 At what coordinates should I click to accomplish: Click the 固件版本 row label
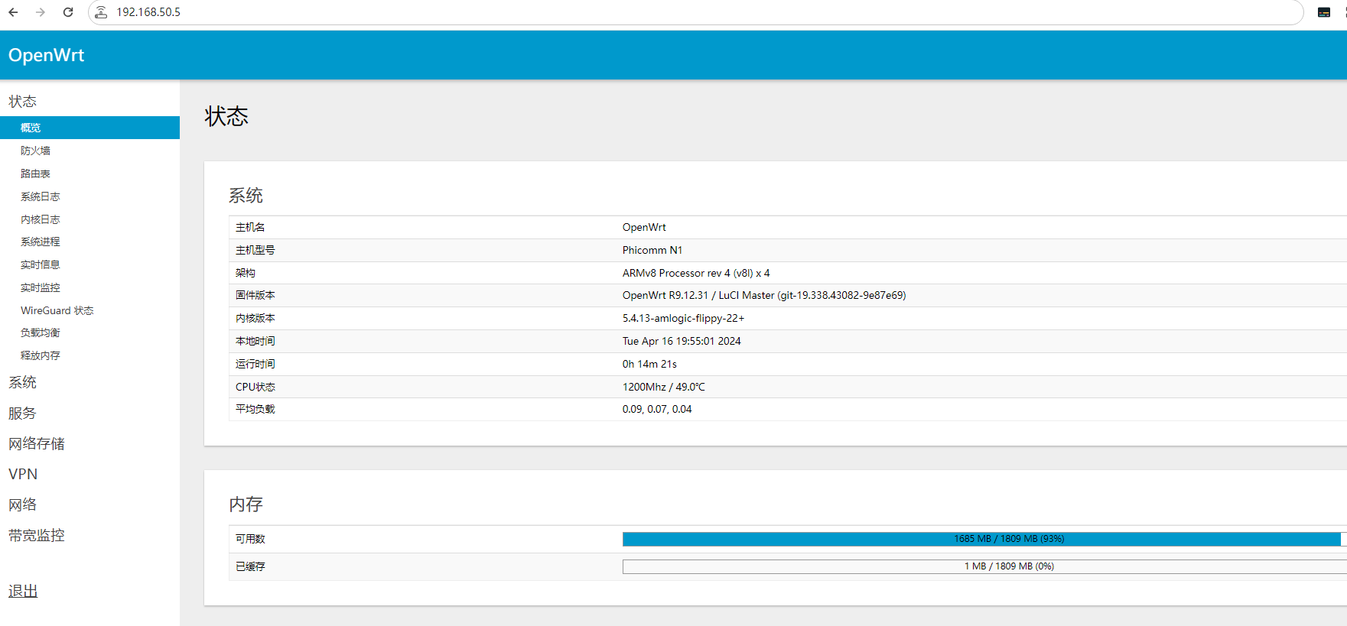255,295
